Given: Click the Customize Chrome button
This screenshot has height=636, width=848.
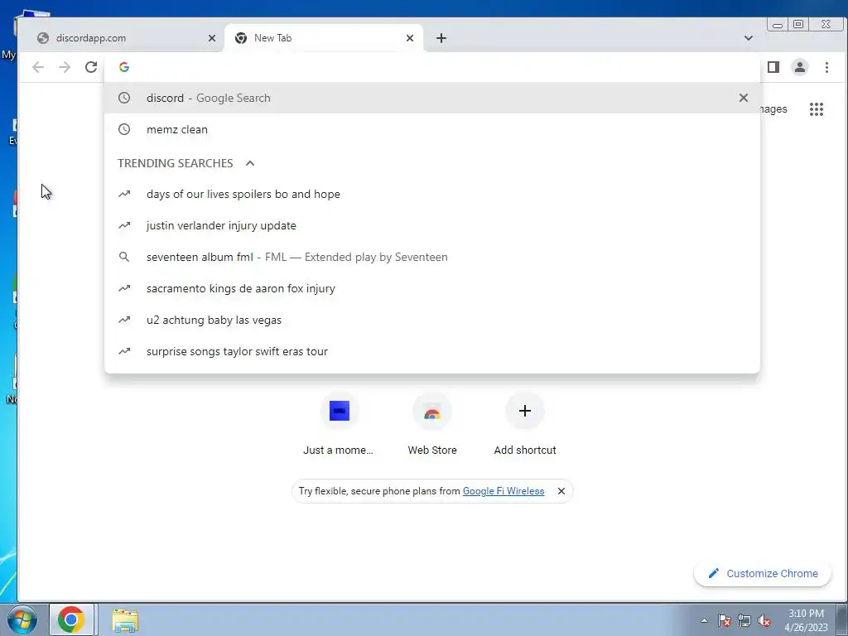Looking at the screenshot, I should tap(763, 573).
